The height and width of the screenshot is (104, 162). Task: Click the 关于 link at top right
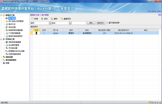(160, 15)
